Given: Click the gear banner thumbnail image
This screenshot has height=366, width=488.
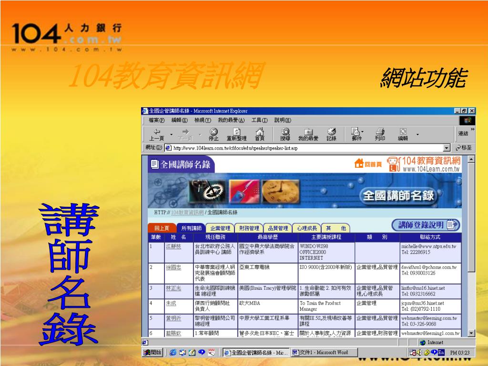Looking at the screenshot, I should click(x=207, y=191).
